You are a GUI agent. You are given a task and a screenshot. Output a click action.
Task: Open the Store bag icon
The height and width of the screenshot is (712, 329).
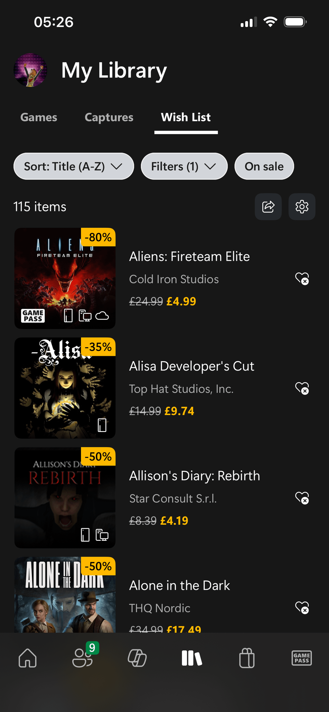coord(247,658)
